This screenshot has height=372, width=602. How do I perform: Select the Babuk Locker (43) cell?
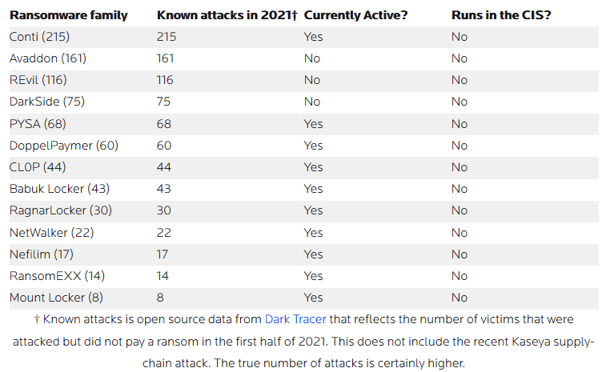(x=59, y=189)
